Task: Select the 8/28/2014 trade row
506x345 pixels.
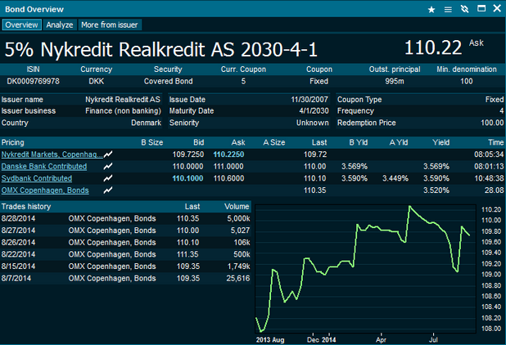Action: pos(125,218)
